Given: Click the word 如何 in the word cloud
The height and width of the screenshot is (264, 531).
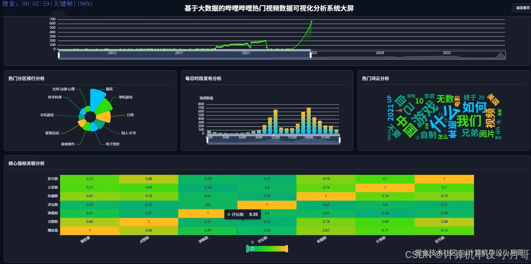Looking at the screenshot, I should 475,107.
